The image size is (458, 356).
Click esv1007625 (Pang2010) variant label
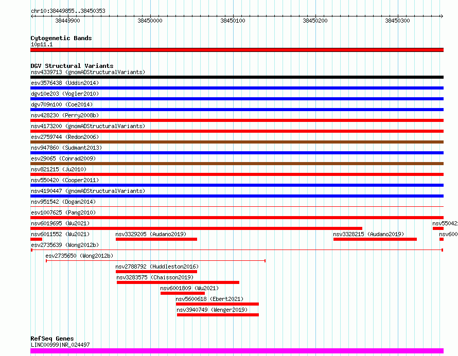63,212
